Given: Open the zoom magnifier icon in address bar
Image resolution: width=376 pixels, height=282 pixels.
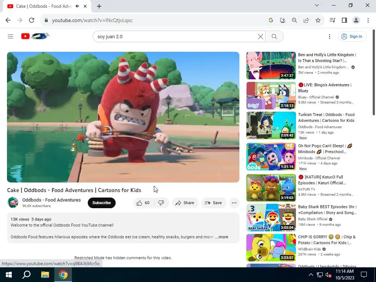Looking at the screenshot, I should click(x=294, y=21).
